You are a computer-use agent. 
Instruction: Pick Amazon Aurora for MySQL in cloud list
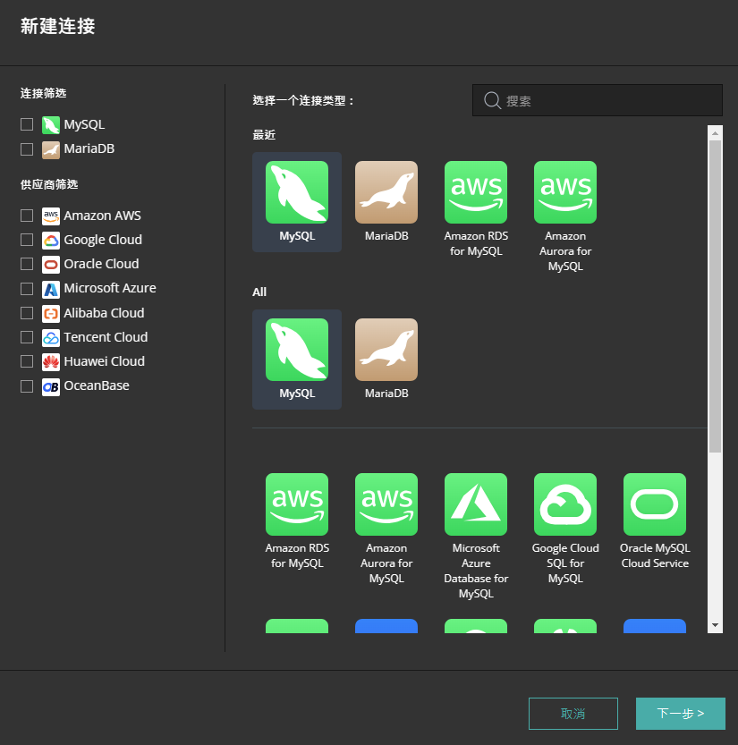point(386,529)
